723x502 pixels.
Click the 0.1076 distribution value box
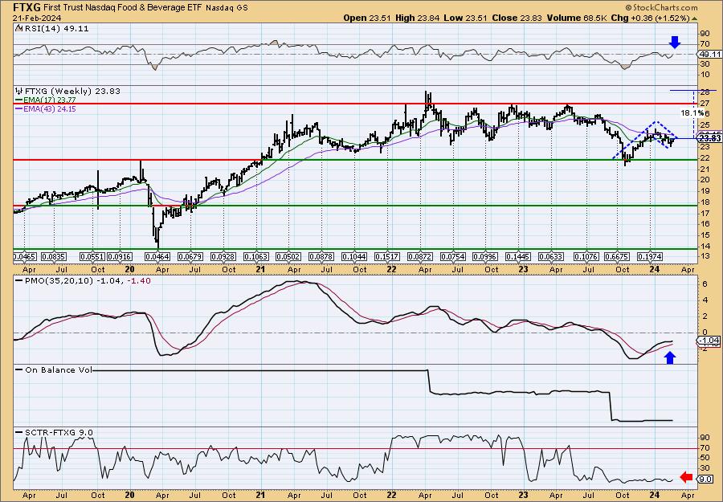pos(586,256)
